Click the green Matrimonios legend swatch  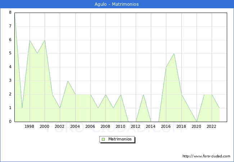click(x=103, y=139)
